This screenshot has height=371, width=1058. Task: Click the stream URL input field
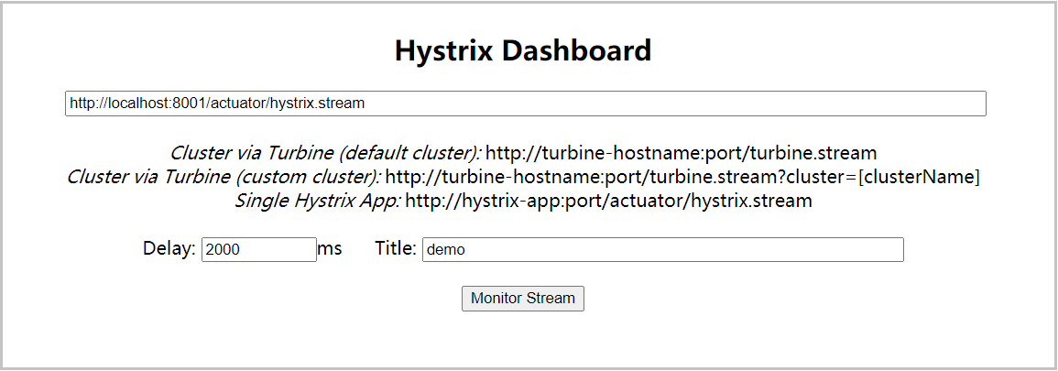(526, 104)
